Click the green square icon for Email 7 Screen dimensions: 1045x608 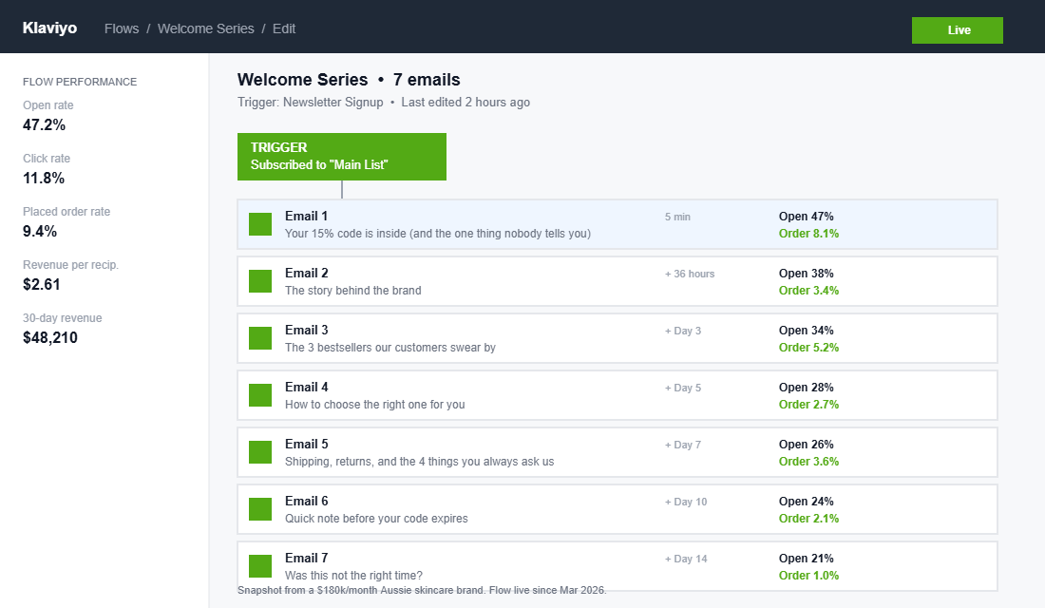point(260,566)
